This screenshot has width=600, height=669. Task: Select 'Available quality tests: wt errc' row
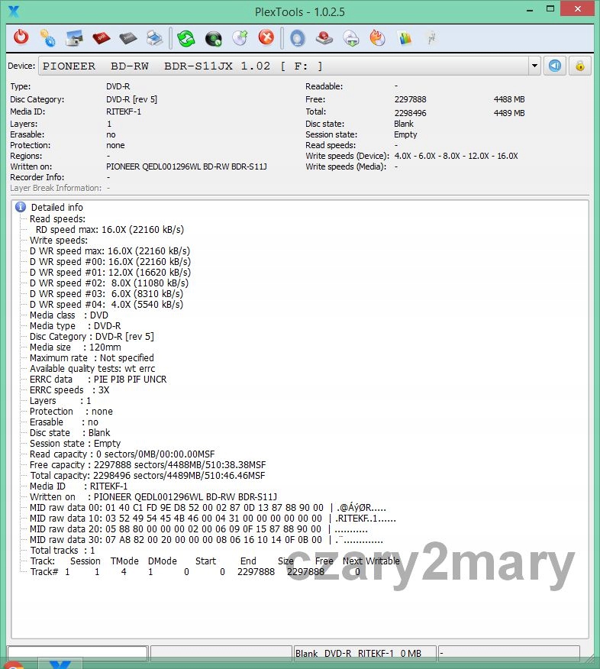pos(92,368)
